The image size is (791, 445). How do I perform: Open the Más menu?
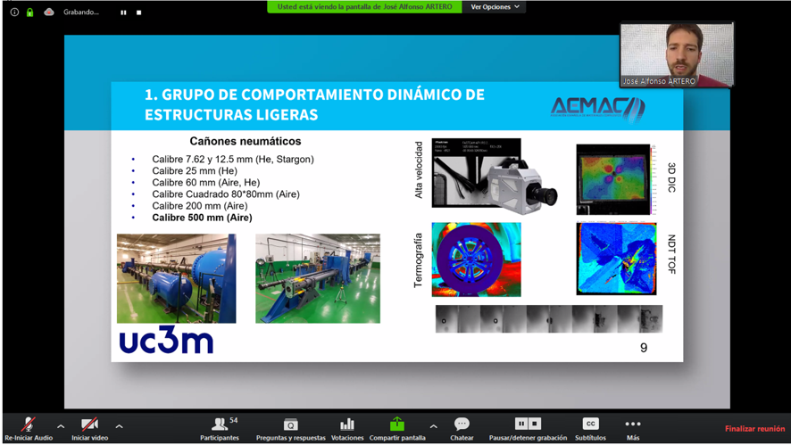click(633, 428)
